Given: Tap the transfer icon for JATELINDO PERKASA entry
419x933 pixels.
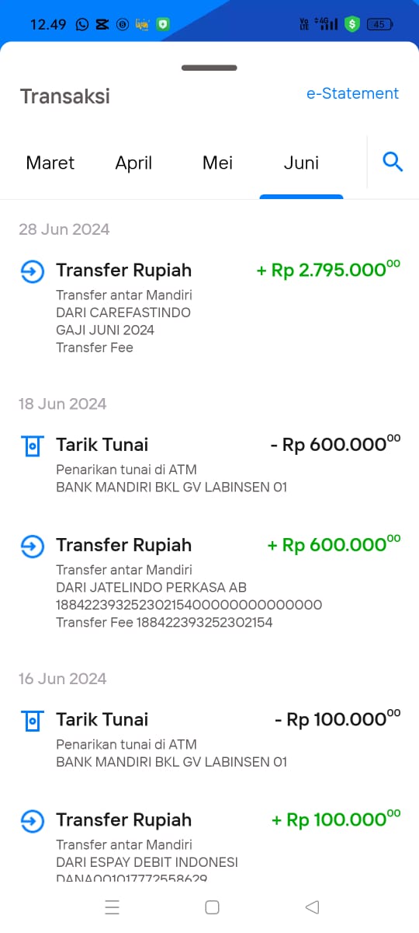Looking at the screenshot, I should [32, 546].
